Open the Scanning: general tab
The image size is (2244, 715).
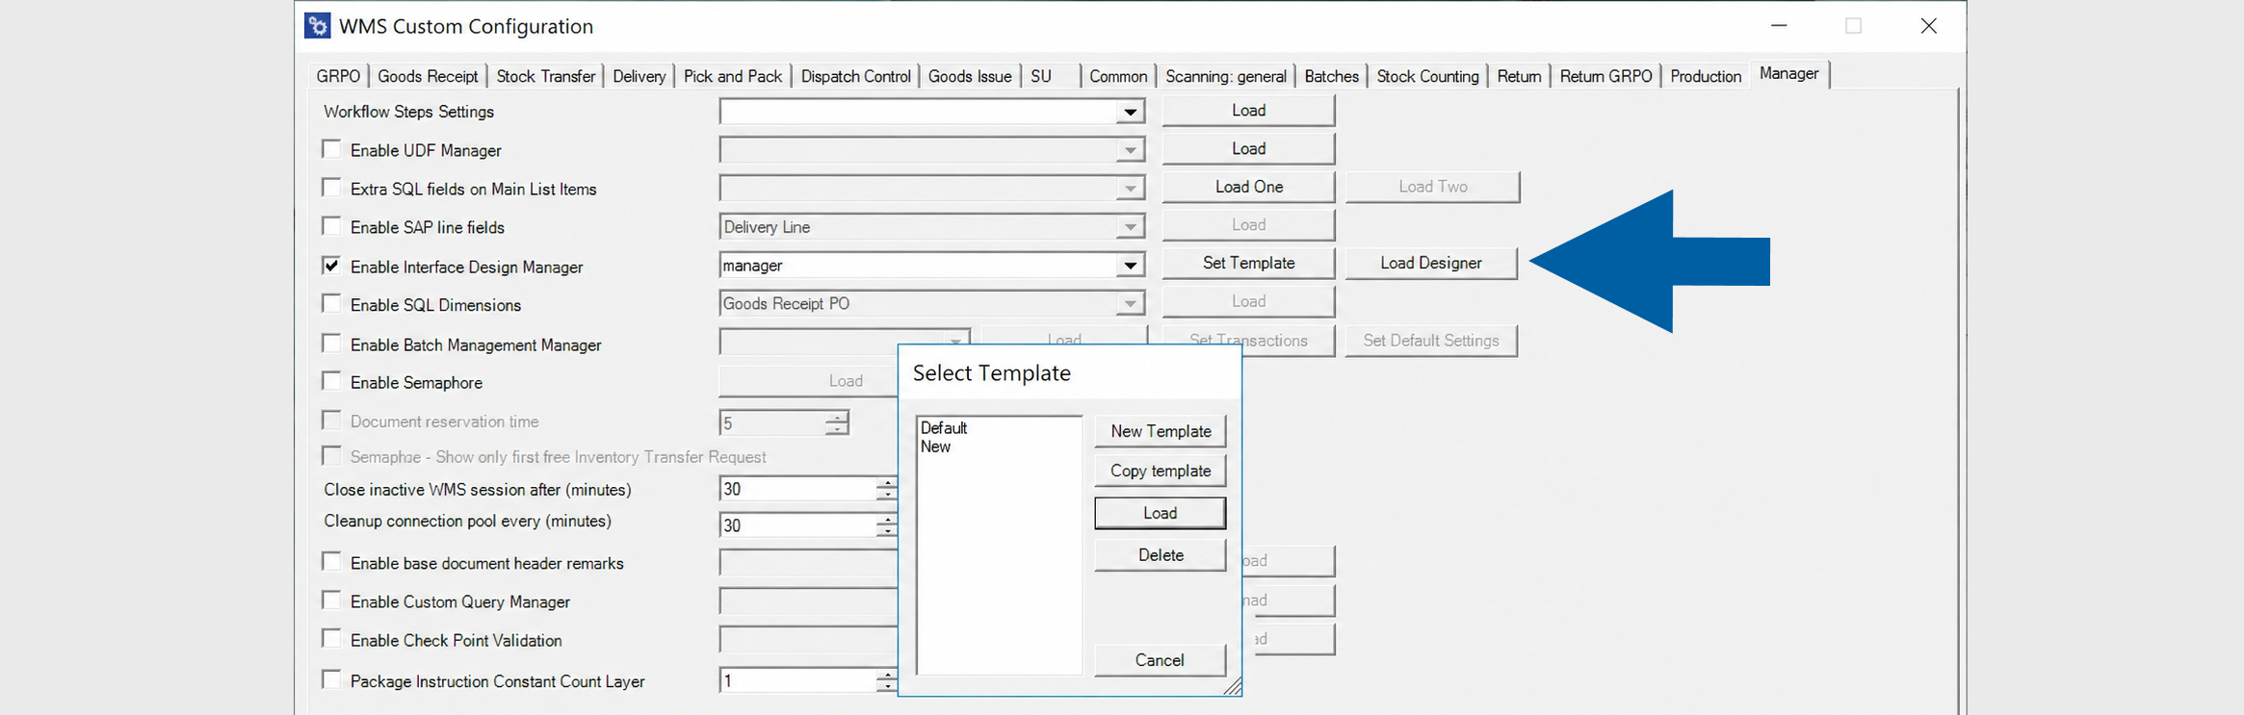[x=1225, y=76]
